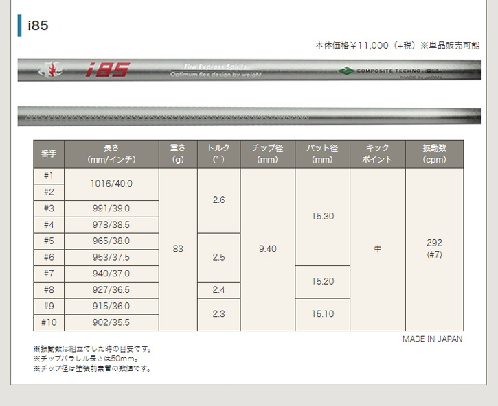
Task: Click the torque value 2.6
Action: [x=219, y=200]
